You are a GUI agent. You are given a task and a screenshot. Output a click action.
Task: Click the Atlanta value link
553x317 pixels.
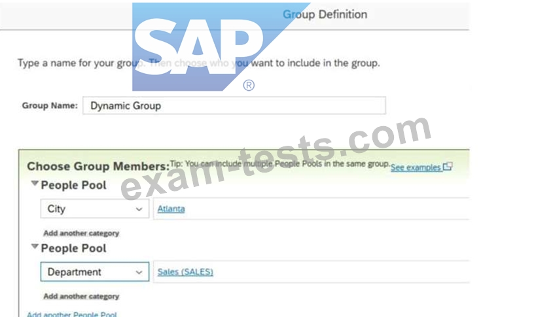(171, 209)
